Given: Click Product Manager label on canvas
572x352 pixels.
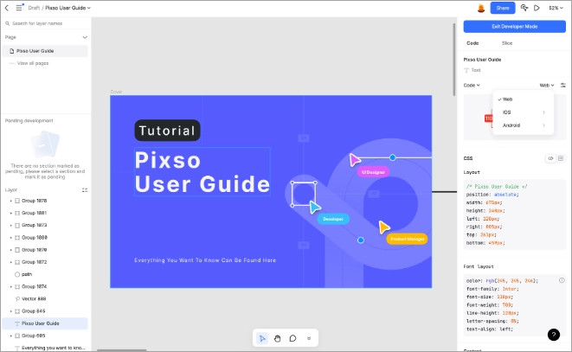Looking at the screenshot, I should click(407, 239).
